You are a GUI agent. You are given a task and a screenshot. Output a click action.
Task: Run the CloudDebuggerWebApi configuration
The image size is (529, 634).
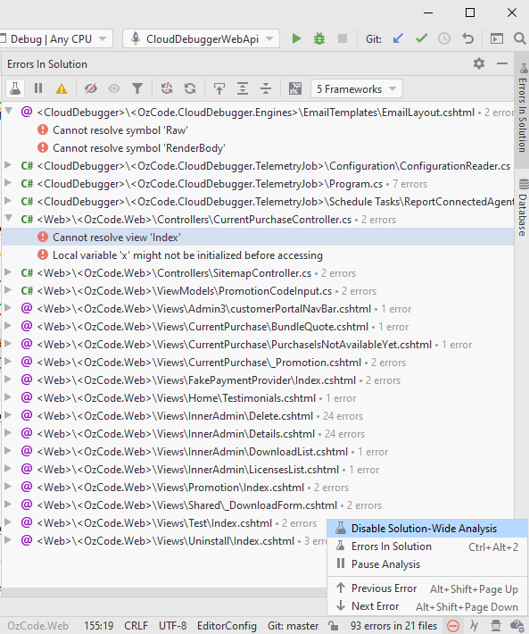coord(296,38)
